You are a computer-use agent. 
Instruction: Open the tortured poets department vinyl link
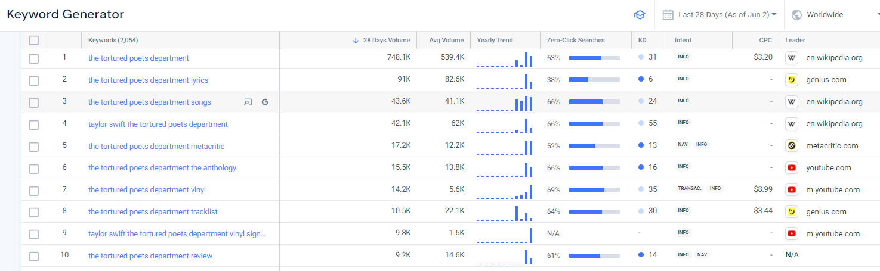point(147,190)
